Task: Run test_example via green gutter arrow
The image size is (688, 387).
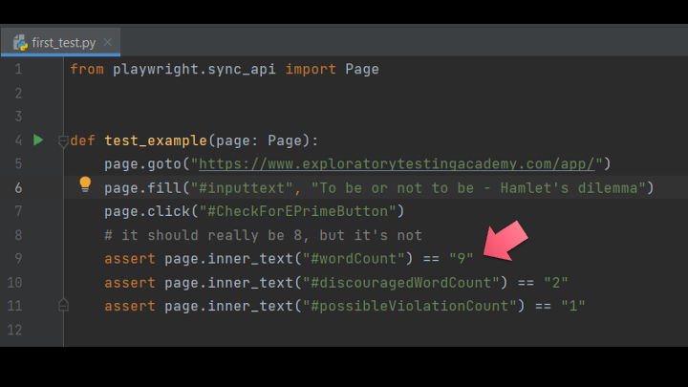Action: click(38, 140)
